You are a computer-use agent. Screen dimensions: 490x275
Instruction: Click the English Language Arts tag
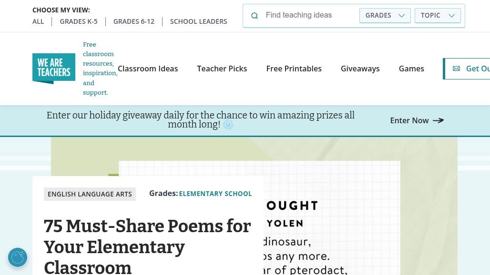[90, 194]
